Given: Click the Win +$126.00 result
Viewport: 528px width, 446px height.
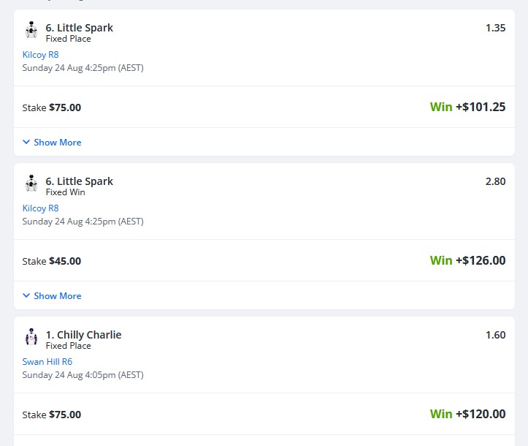Looking at the screenshot, I should click(x=467, y=260).
